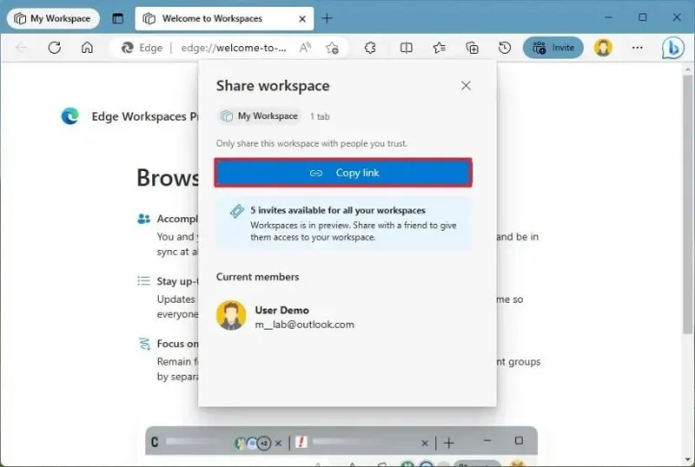695x467 pixels.
Task: Maximize the Edge browser window
Action: [x=642, y=17]
